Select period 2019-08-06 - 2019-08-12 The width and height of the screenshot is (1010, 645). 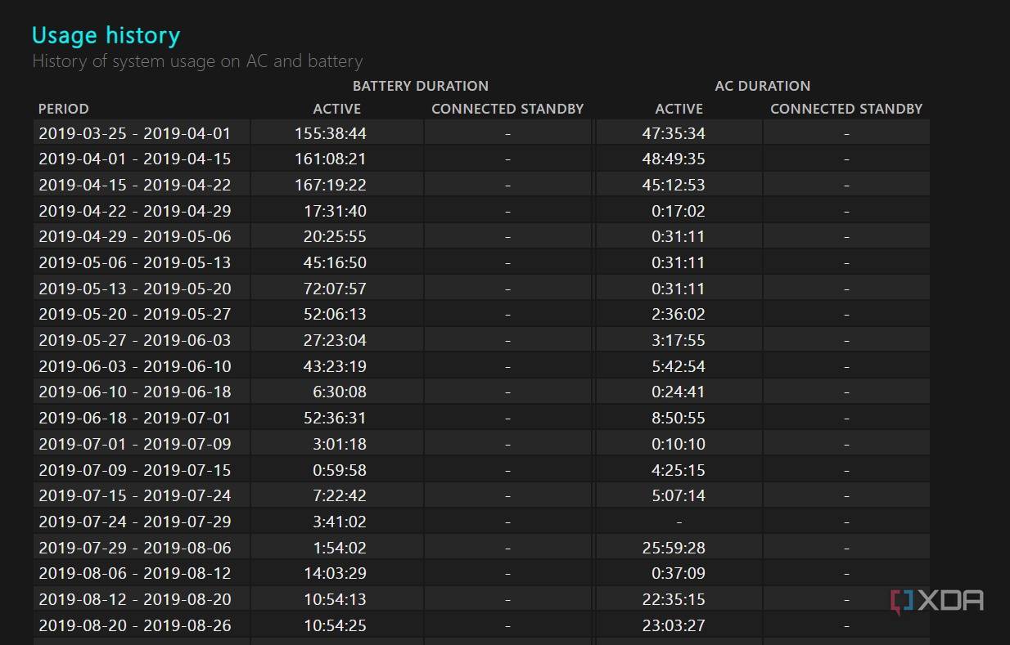[x=135, y=573]
